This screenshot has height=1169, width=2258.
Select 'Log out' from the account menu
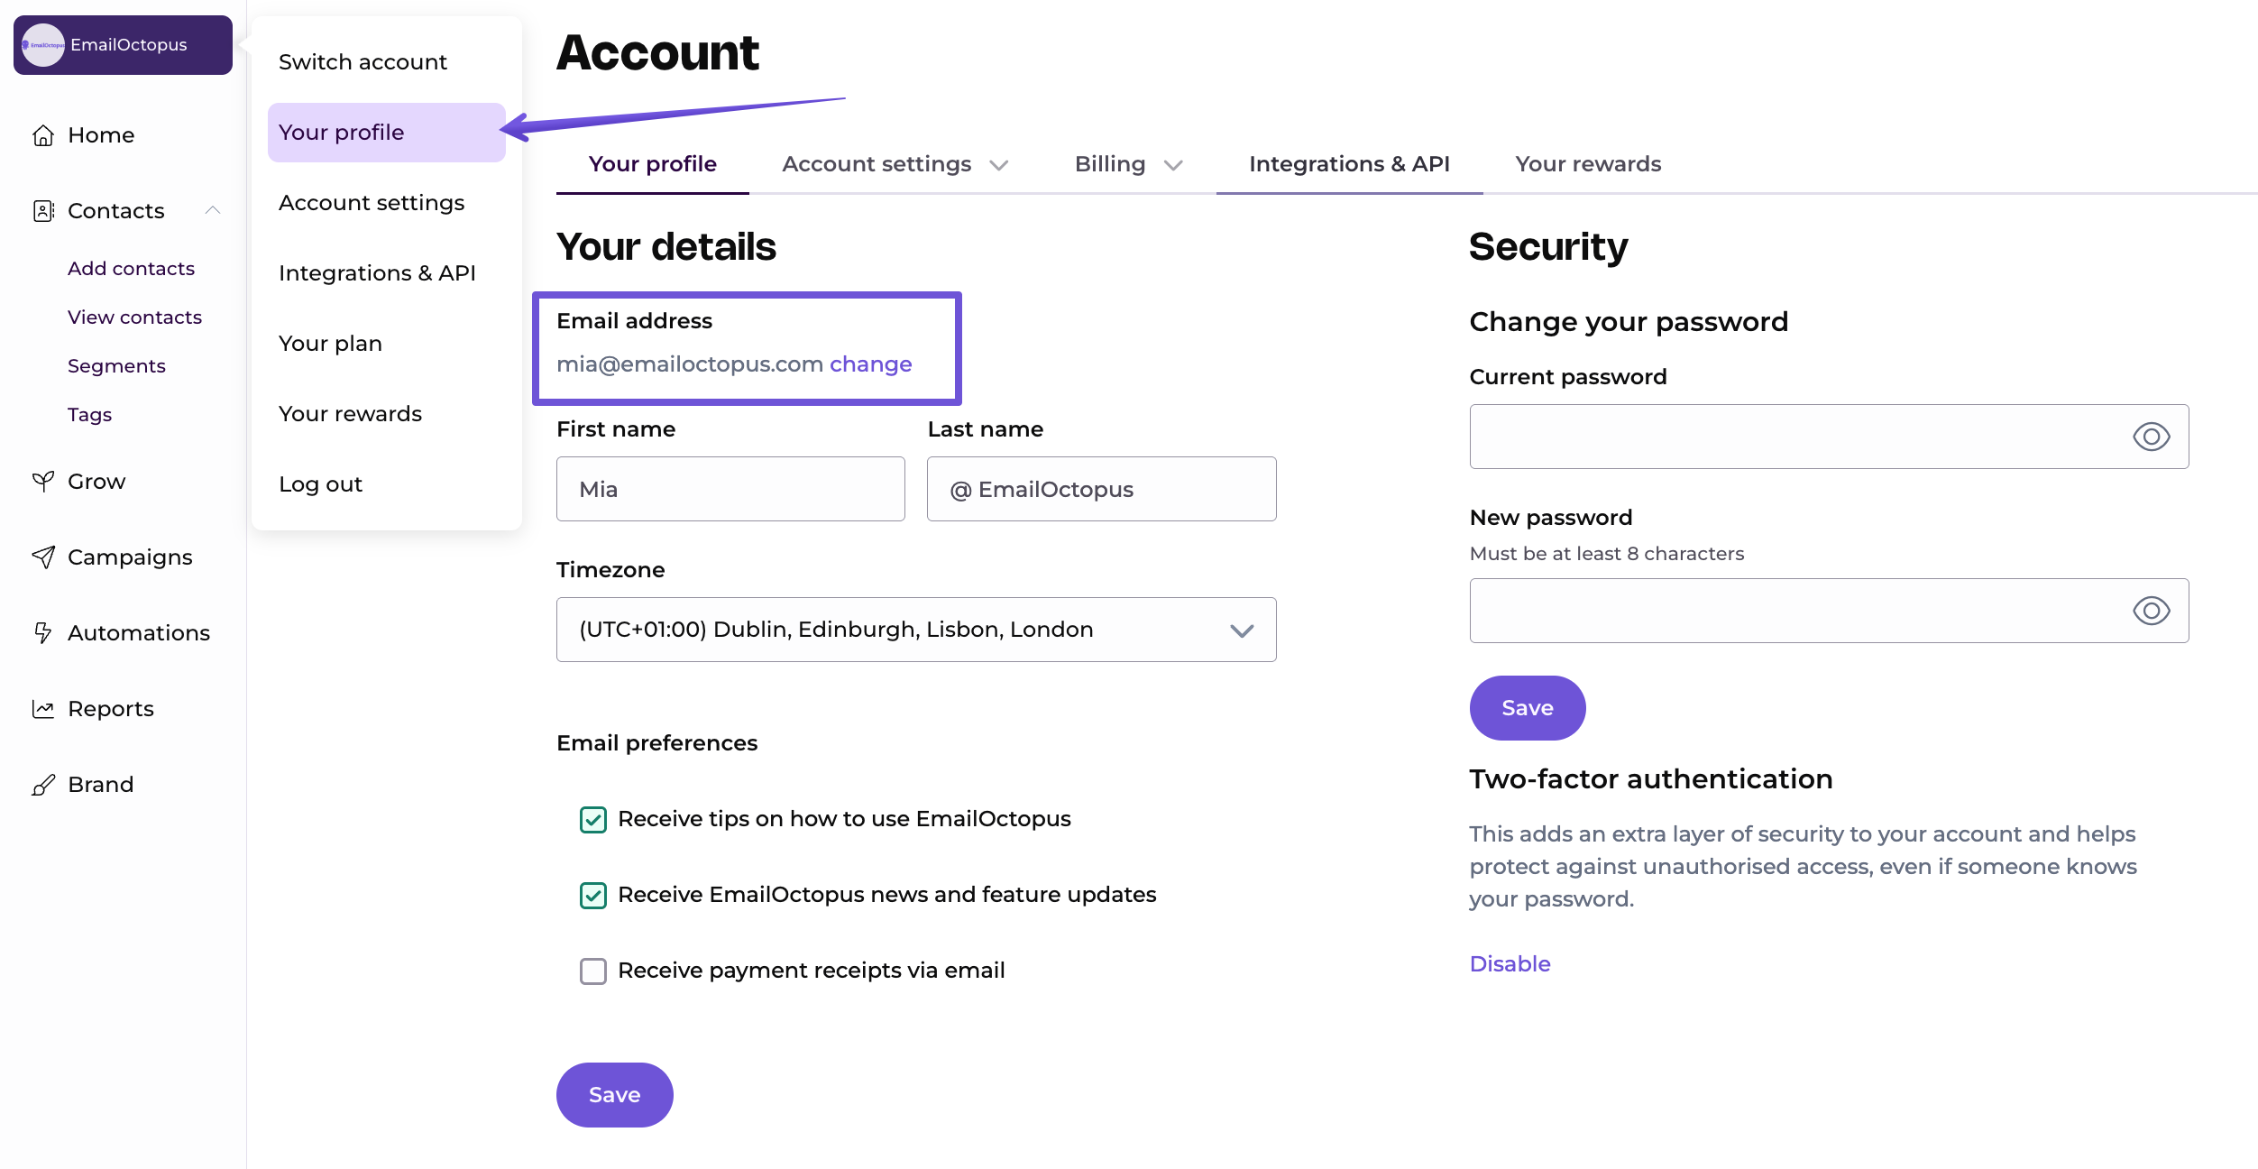(x=320, y=484)
